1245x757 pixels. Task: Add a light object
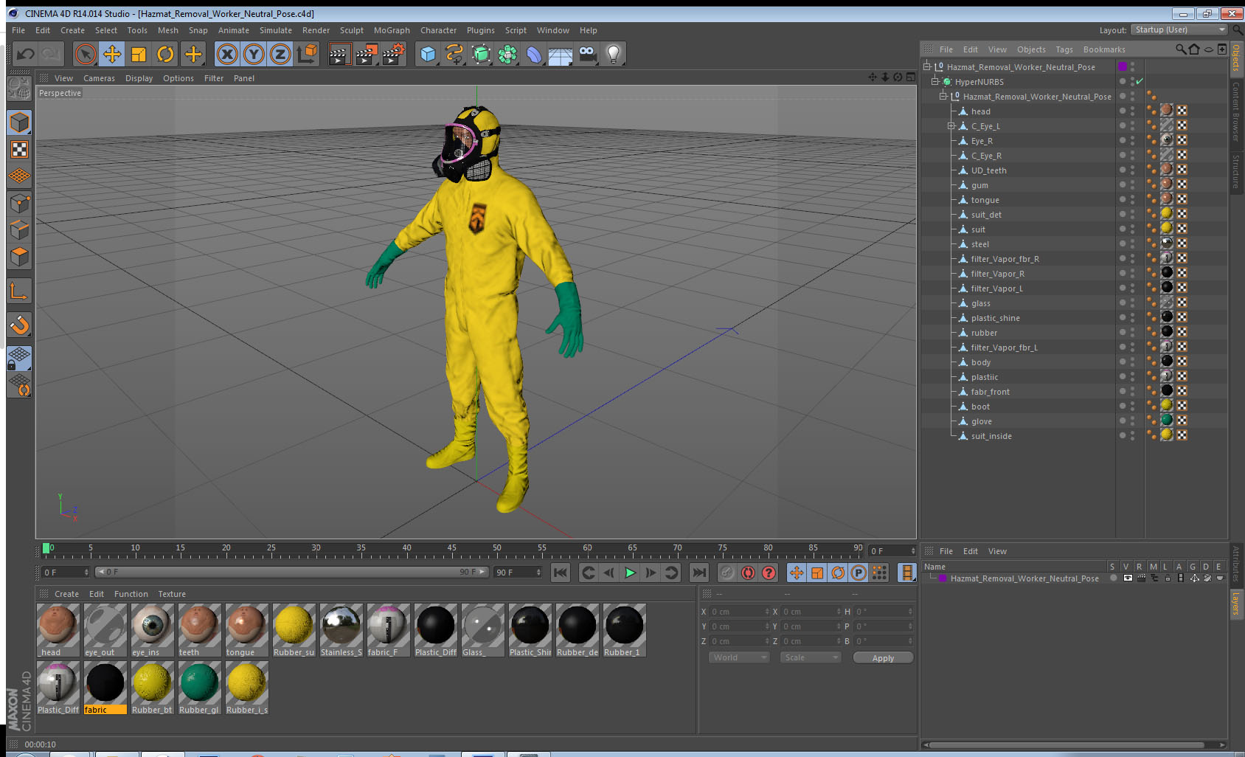614,54
